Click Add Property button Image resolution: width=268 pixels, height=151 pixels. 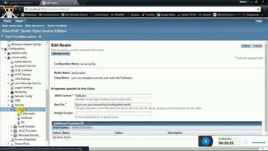point(60,128)
